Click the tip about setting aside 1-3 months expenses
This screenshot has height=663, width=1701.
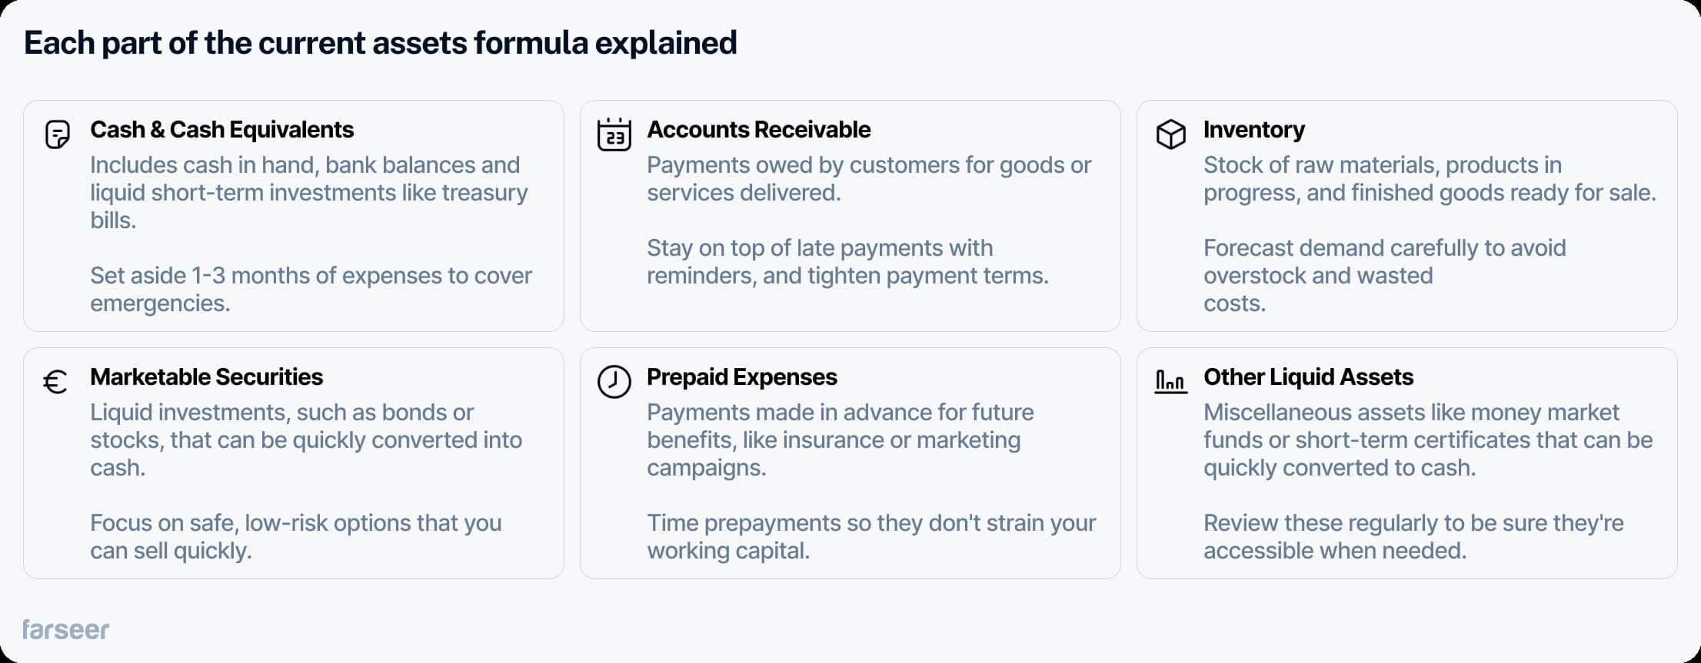pos(311,290)
